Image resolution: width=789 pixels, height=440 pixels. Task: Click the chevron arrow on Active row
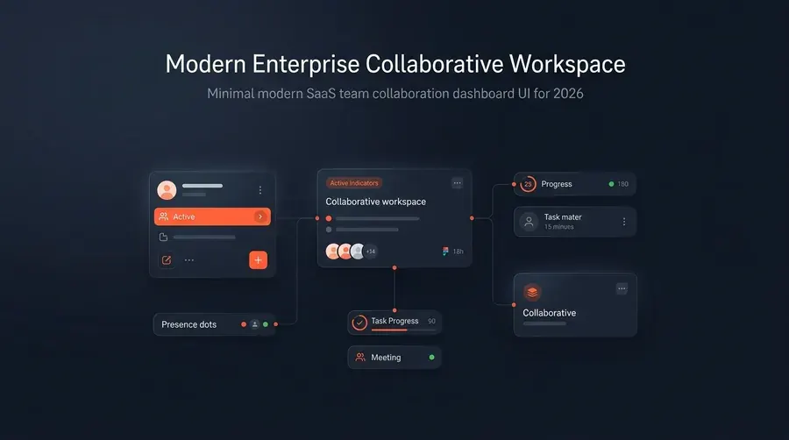coord(260,216)
